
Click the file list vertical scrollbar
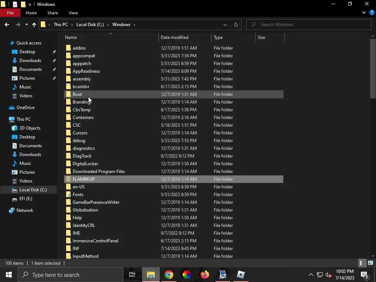[373, 68]
